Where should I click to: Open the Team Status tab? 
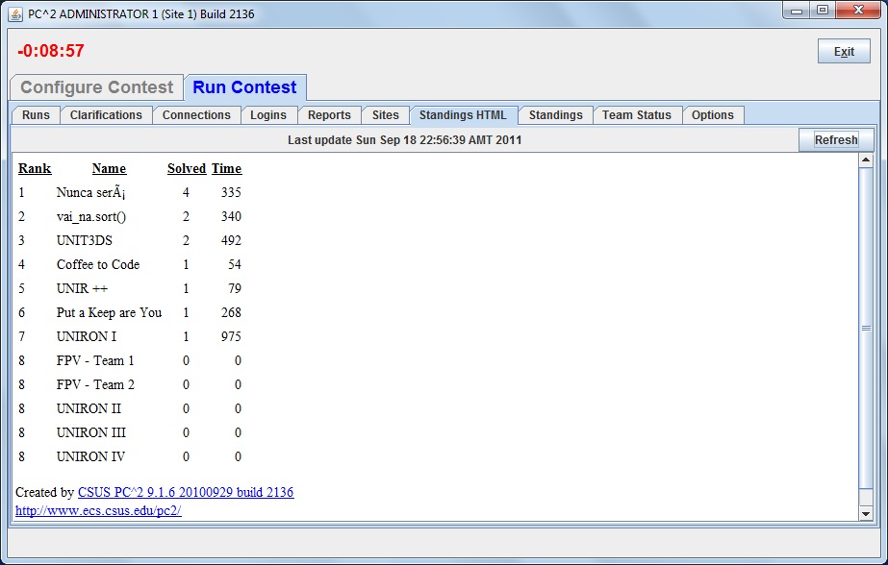click(x=637, y=115)
